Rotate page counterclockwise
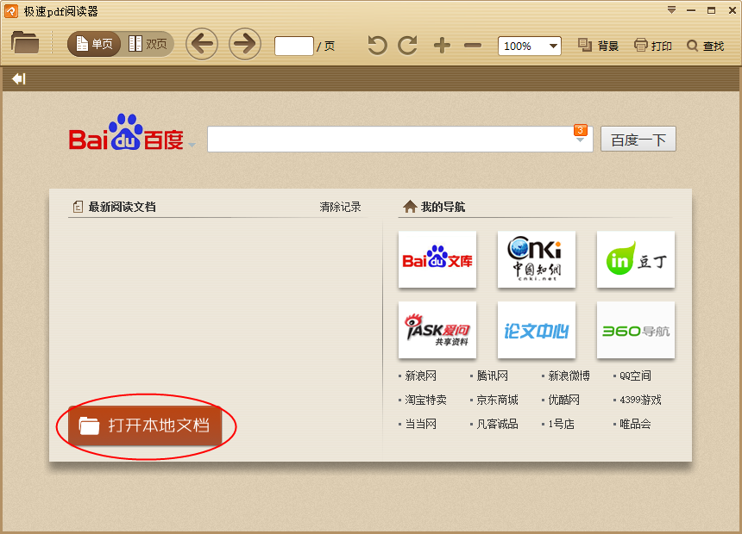Image resolution: width=742 pixels, height=534 pixels. tap(377, 46)
